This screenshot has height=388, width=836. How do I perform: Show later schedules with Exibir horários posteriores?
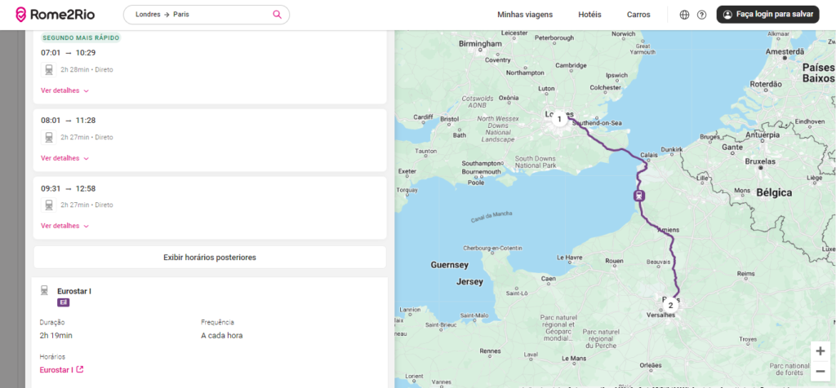coord(210,258)
